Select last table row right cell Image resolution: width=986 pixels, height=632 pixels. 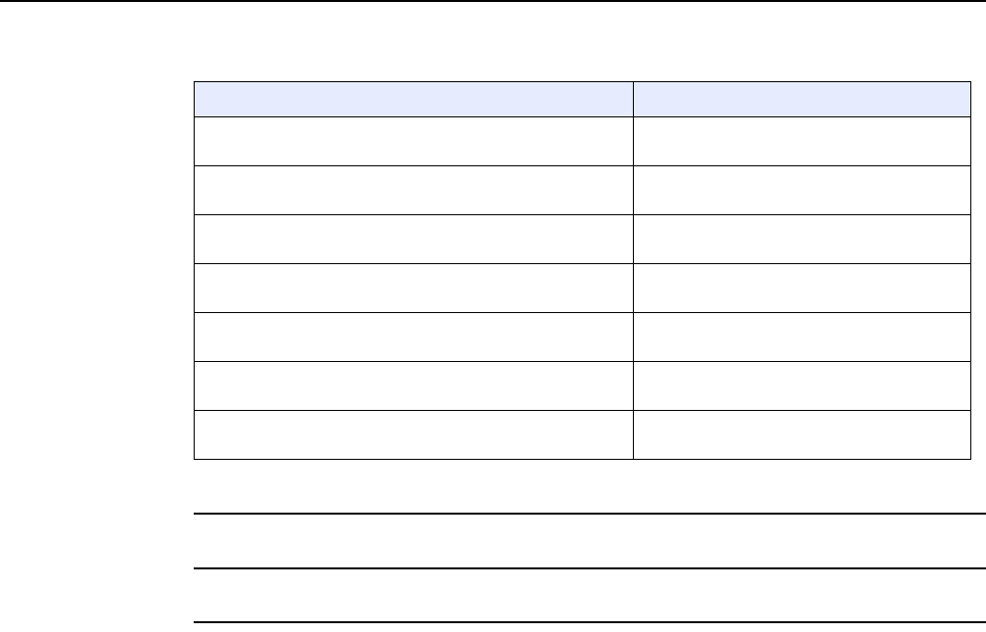click(802, 435)
